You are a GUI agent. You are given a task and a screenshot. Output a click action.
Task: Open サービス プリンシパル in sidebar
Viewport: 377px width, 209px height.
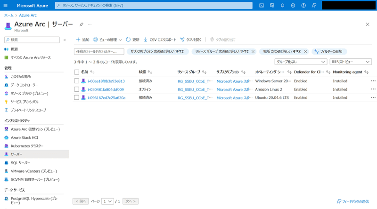(25, 102)
